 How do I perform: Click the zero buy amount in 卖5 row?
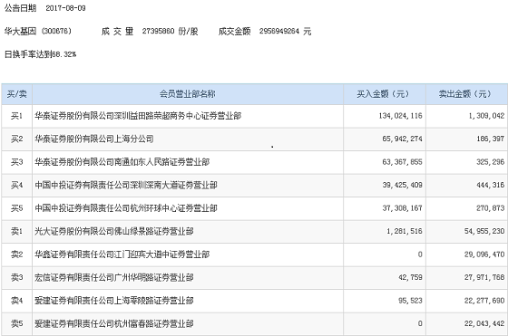(420, 323)
